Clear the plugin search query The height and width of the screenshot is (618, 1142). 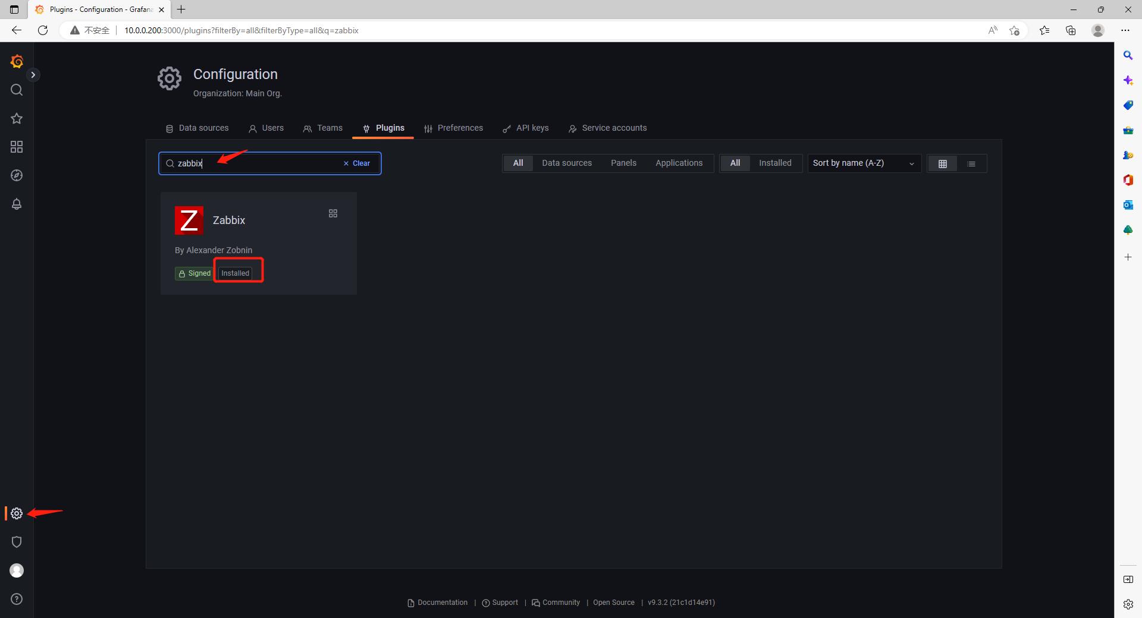(357, 163)
